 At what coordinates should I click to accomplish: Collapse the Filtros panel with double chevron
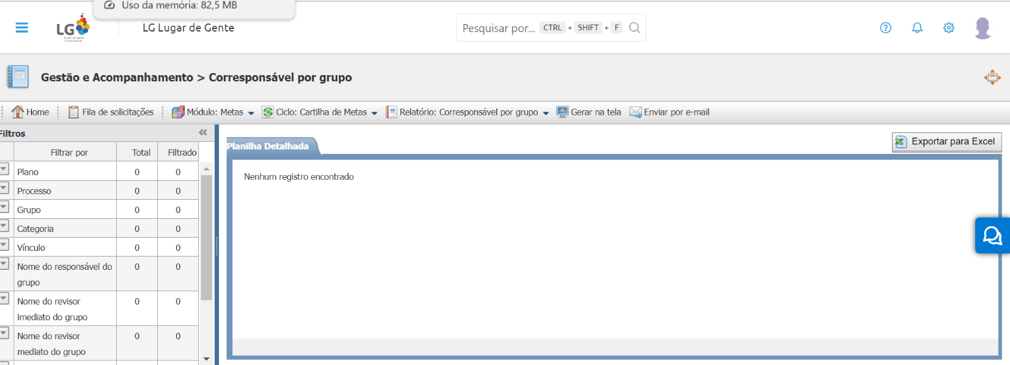coord(203,132)
